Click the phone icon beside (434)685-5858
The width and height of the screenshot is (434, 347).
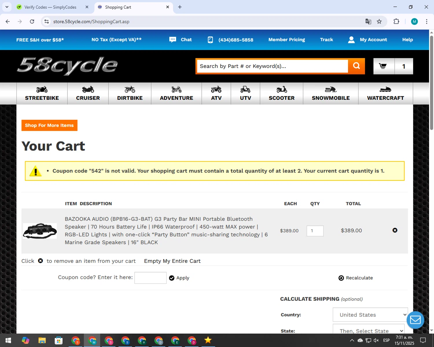210,40
